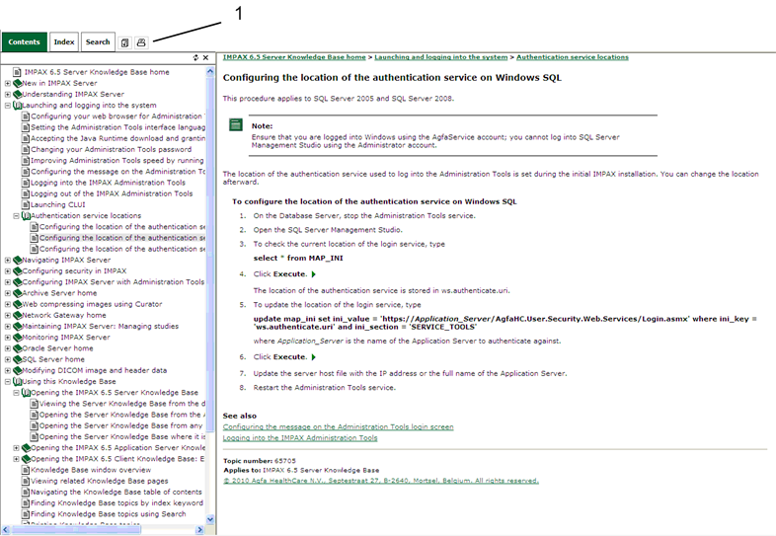Expand Modifying DICOM image and header data
This screenshot has height=536, width=776.
click(8, 371)
